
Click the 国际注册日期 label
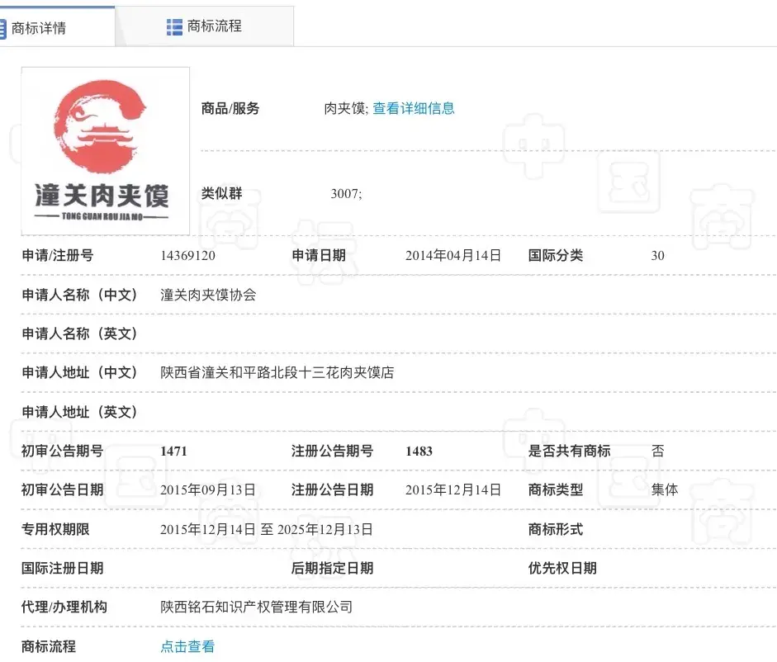click(63, 568)
